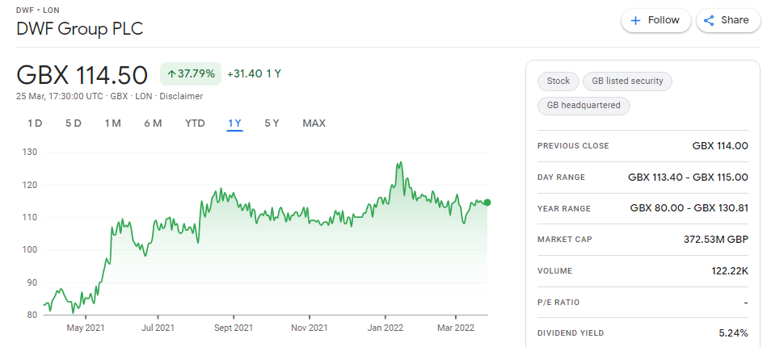Click the GBX 113.40 - GBX 115.00 value
Viewport: 767px width, 347px height.
[689, 177]
